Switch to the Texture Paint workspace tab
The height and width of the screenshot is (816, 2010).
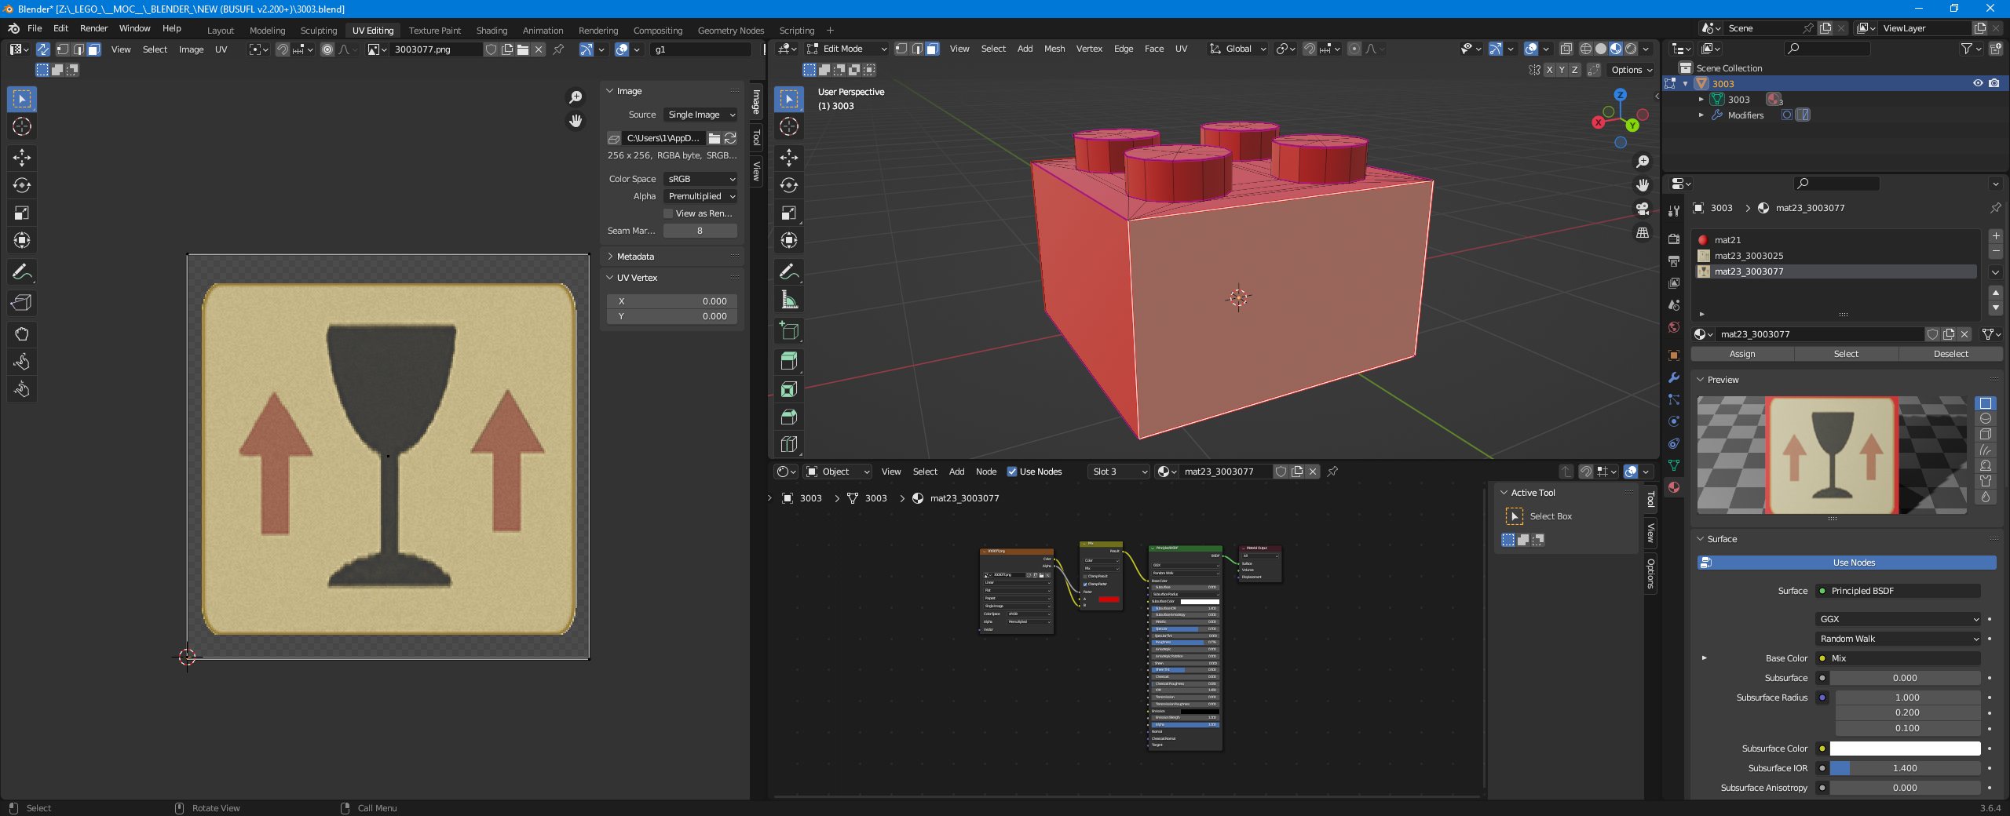pos(435,31)
